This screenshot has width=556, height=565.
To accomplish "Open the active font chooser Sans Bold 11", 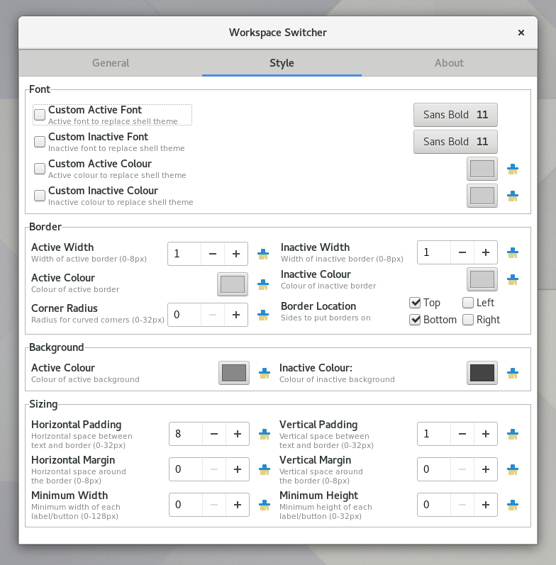I will pos(455,115).
